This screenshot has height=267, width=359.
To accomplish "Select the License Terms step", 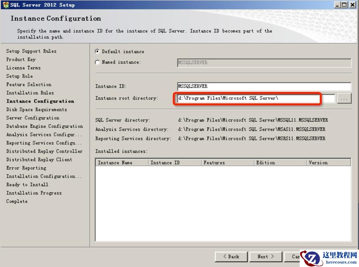I will click(x=23, y=68).
